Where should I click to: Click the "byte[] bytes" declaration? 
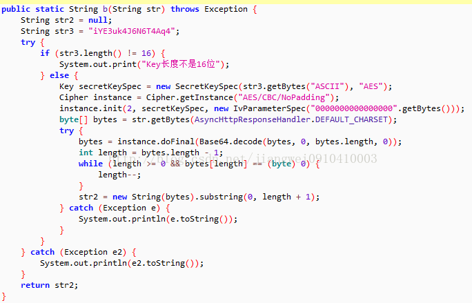(x=88, y=119)
